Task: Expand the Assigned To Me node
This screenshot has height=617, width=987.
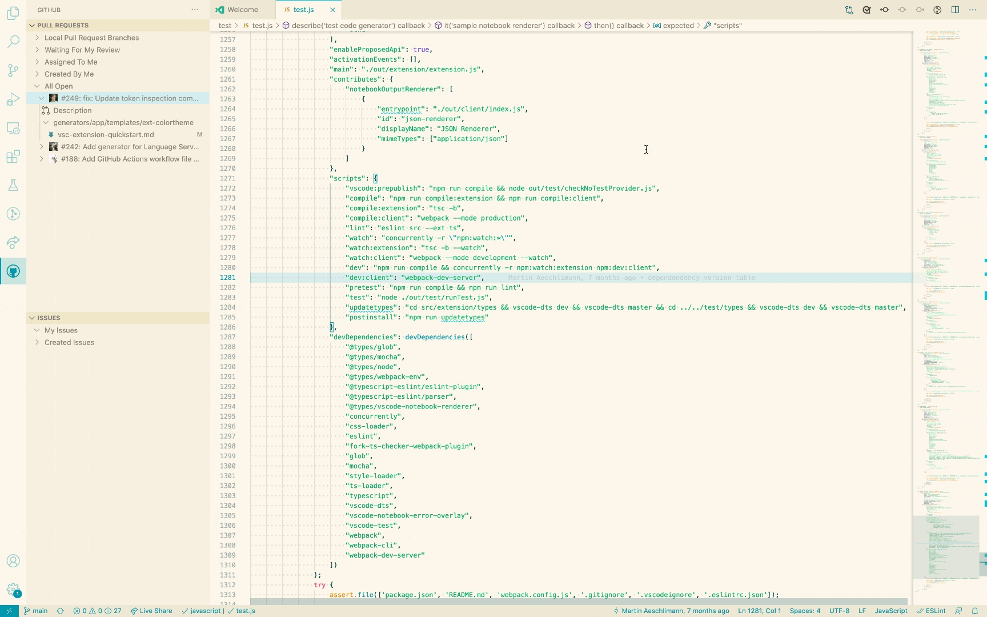Action: 118,62
